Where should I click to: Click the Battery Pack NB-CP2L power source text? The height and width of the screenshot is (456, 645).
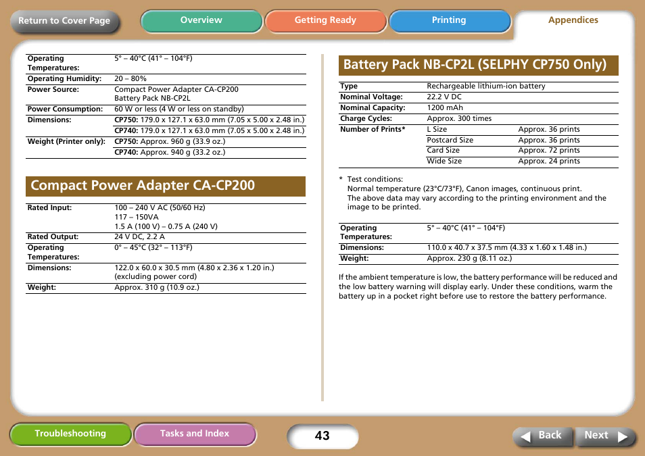(x=152, y=98)
